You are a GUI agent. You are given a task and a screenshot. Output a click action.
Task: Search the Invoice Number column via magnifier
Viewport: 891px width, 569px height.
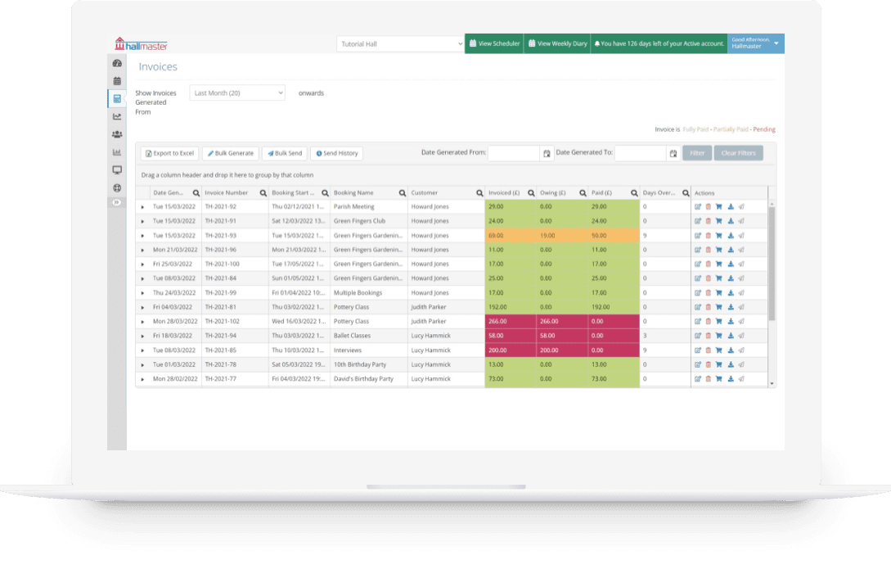pos(263,193)
